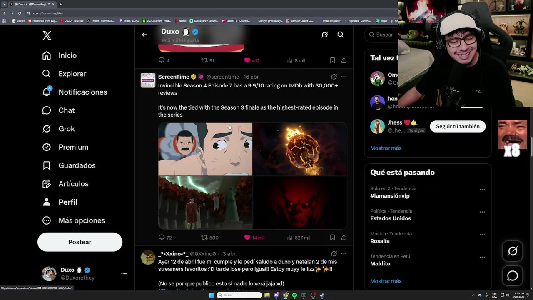Open the Twitch Inspector bookmark
533x300 pixels.
pyautogui.click(x=329, y=20)
